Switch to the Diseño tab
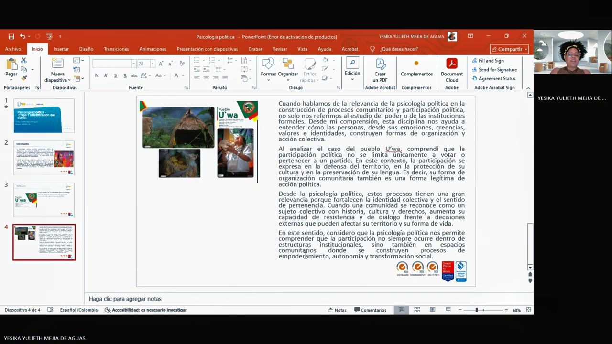The width and height of the screenshot is (612, 344). point(86,49)
